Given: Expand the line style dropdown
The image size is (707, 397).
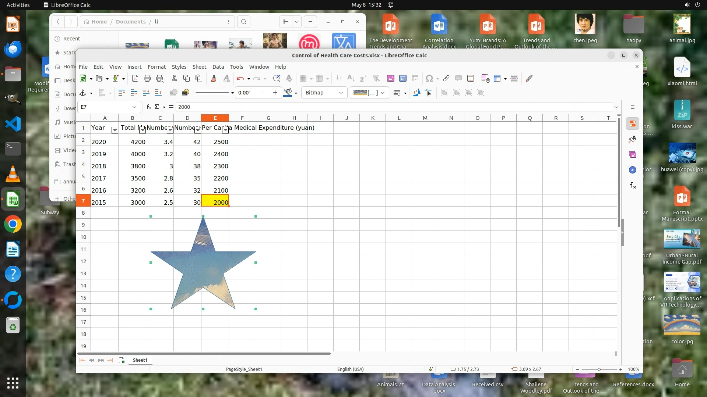Looking at the screenshot, I should (x=232, y=93).
